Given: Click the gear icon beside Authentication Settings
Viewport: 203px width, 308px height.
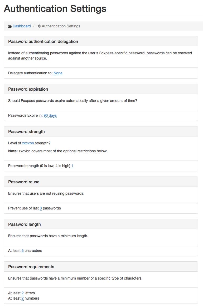Looking at the screenshot, I should click(39, 26).
